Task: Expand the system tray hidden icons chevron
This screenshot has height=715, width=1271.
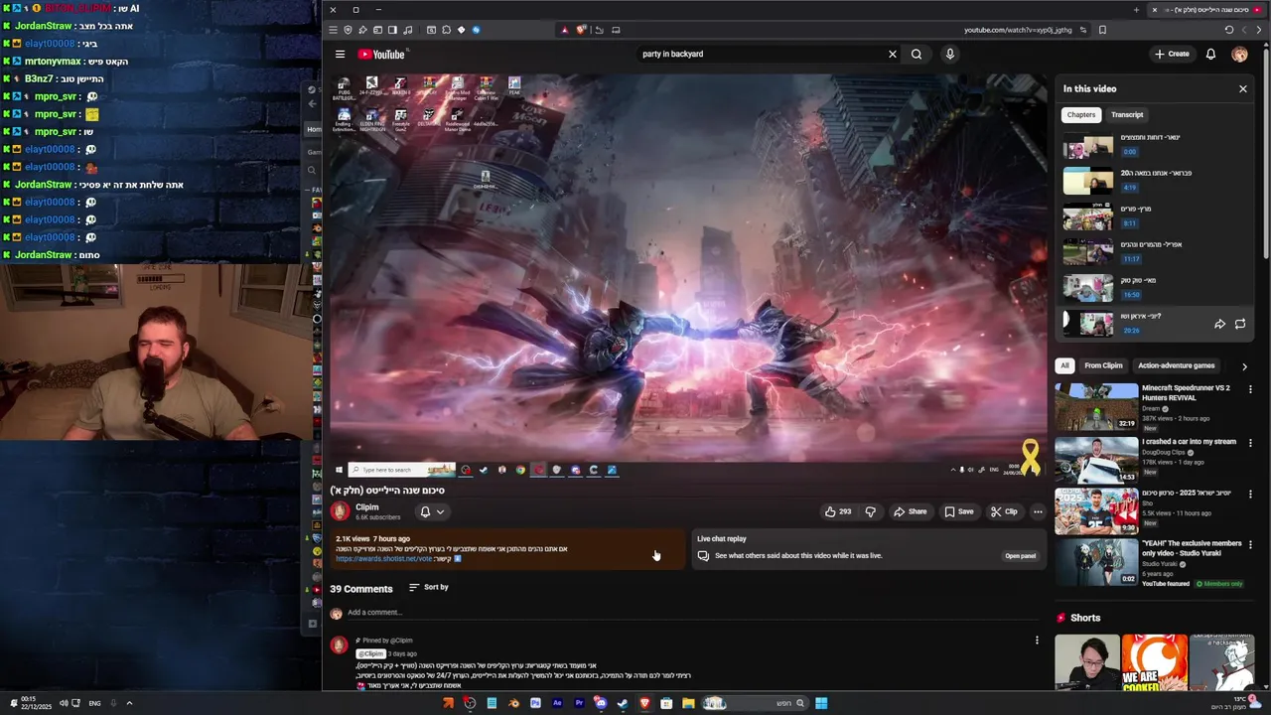Action: pos(129,703)
